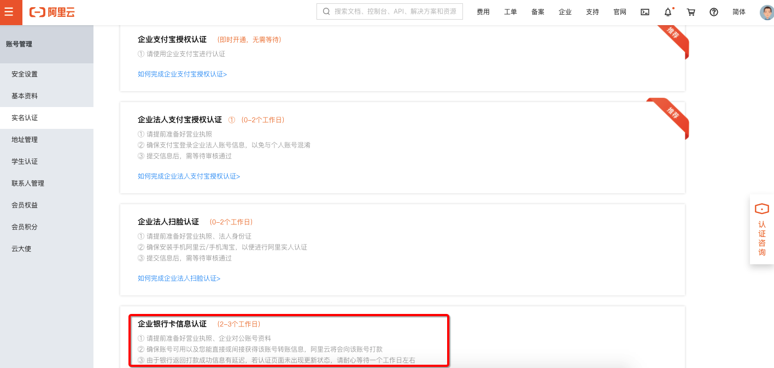The image size is (774, 368).
Task: Open the 工单 menu
Action: tap(511, 12)
